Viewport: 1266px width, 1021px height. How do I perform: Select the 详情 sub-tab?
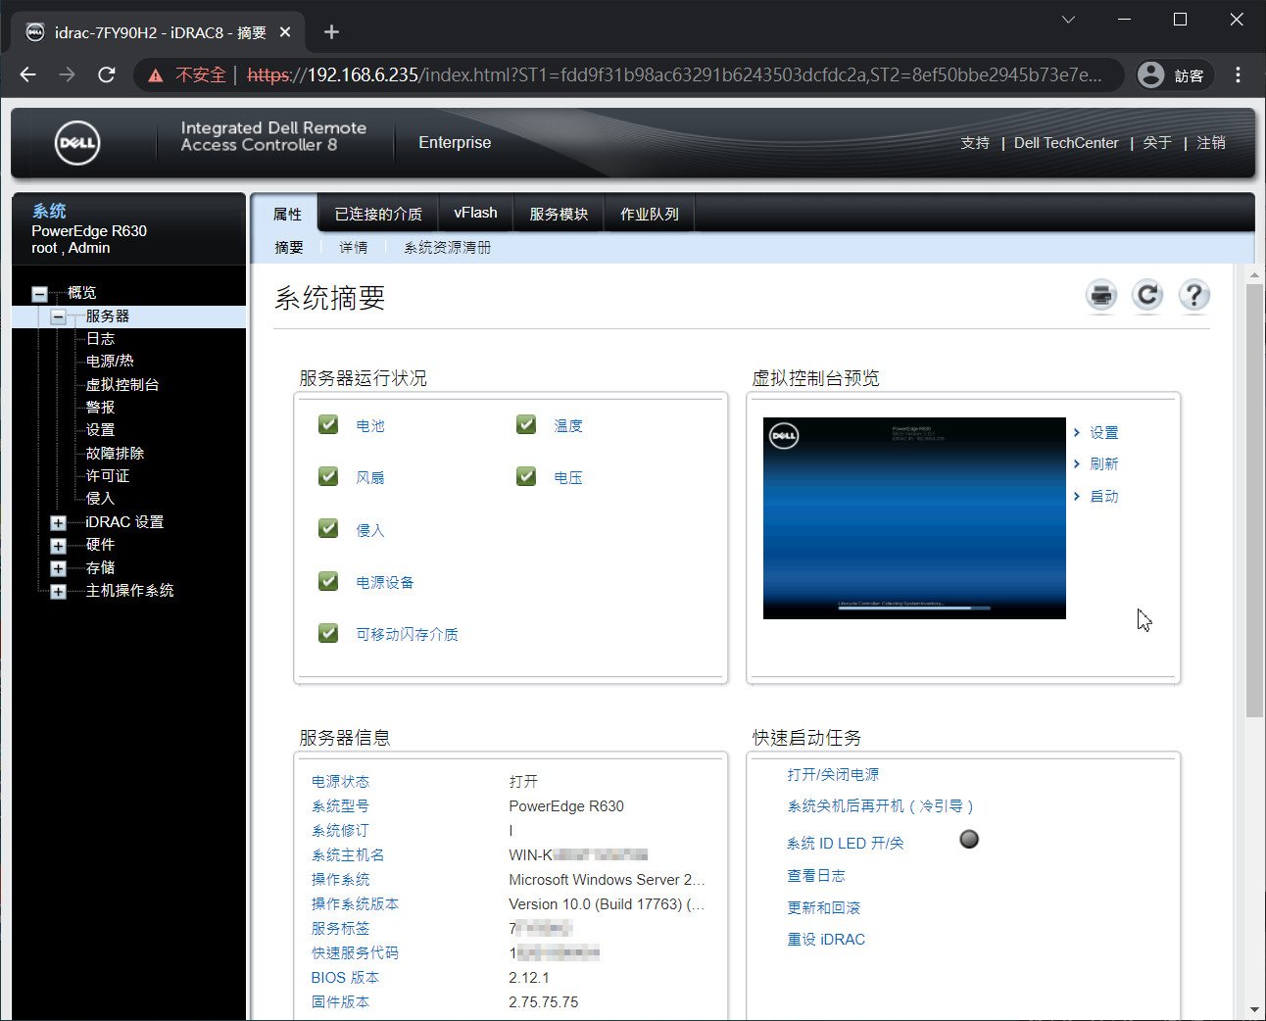point(354,248)
